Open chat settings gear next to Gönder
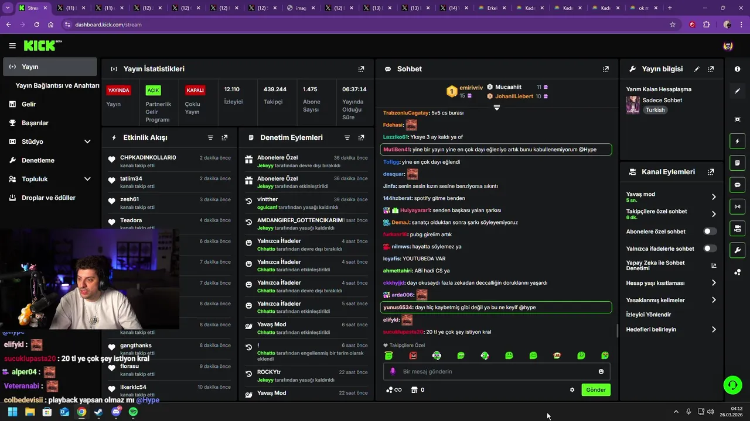This screenshot has height=421, width=750. [572, 390]
